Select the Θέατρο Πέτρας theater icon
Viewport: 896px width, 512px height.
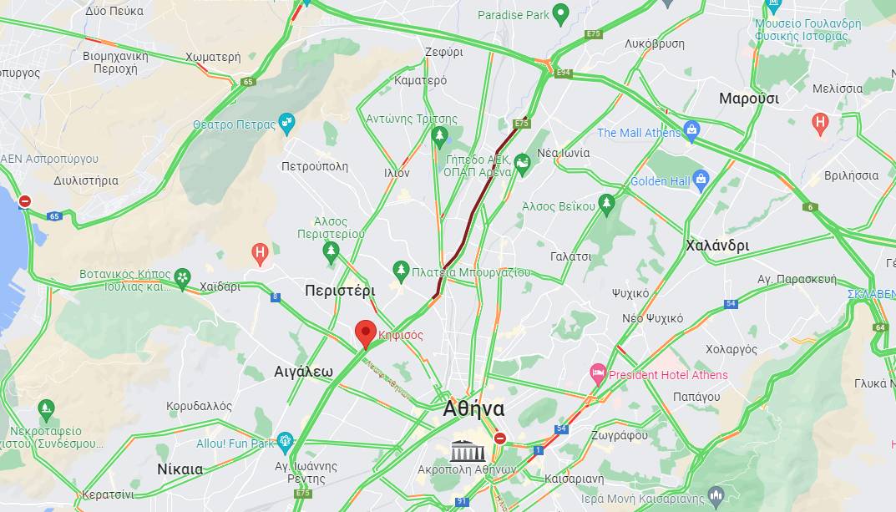pyautogui.click(x=286, y=124)
